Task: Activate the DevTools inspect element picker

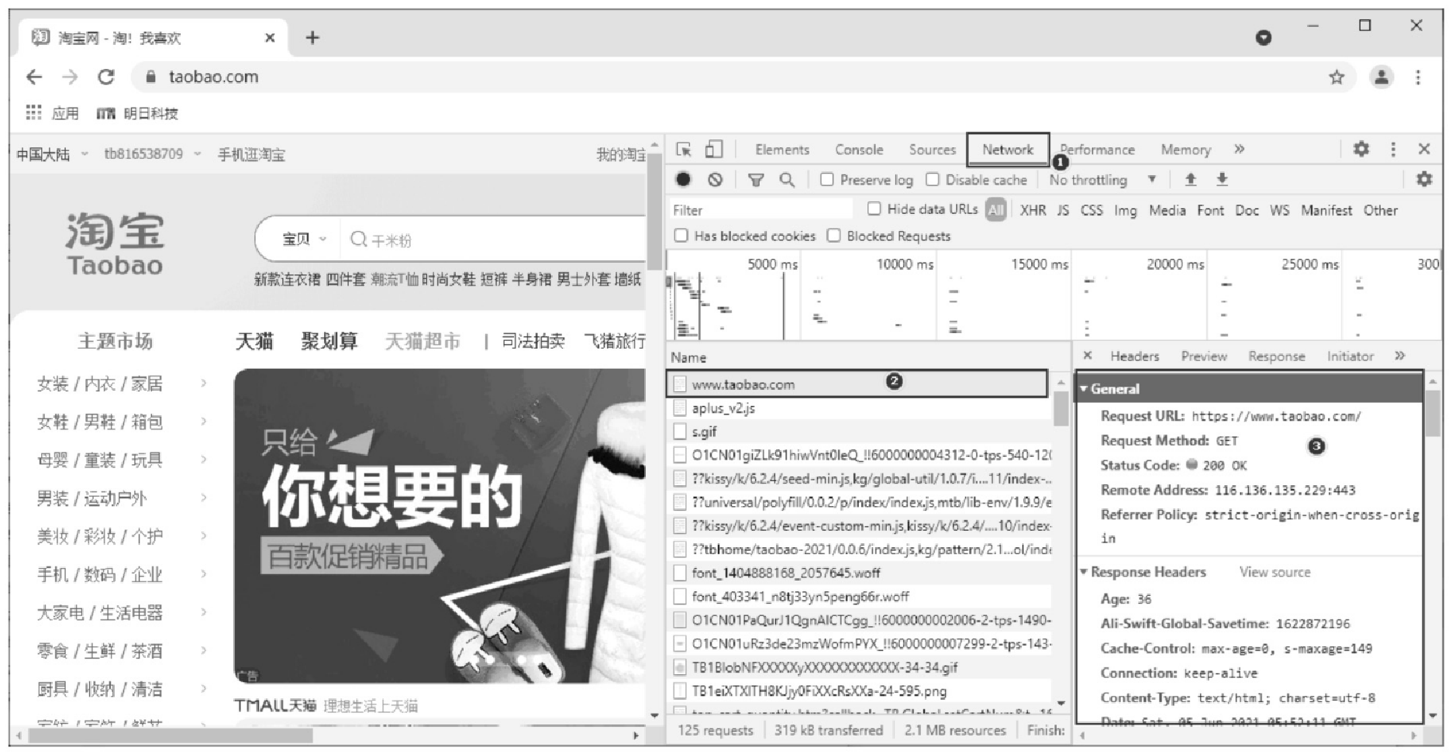Action: point(684,150)
